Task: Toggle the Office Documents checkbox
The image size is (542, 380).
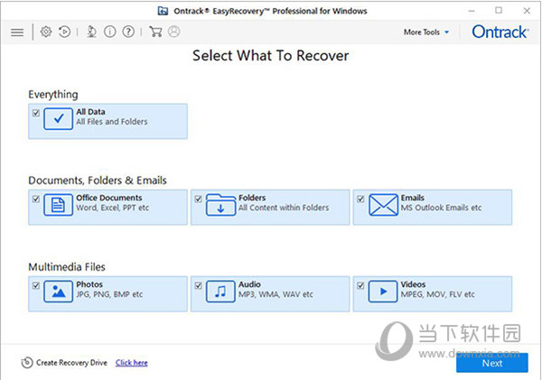Action: coord(36,199)
